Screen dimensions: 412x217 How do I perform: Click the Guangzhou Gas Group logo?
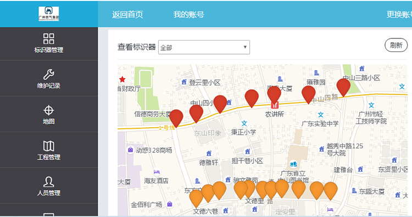(x=48, y=14)
